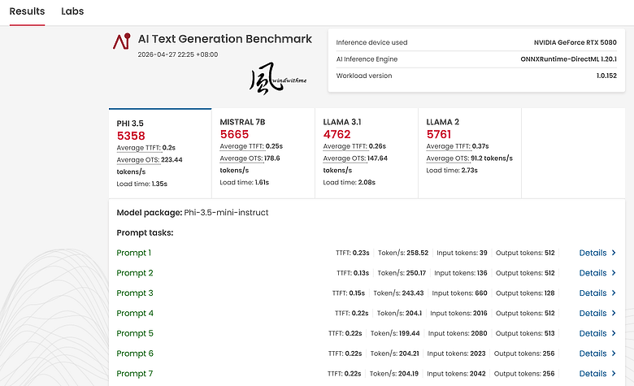Select the MISTRAL 7B score card

[263, 154]
